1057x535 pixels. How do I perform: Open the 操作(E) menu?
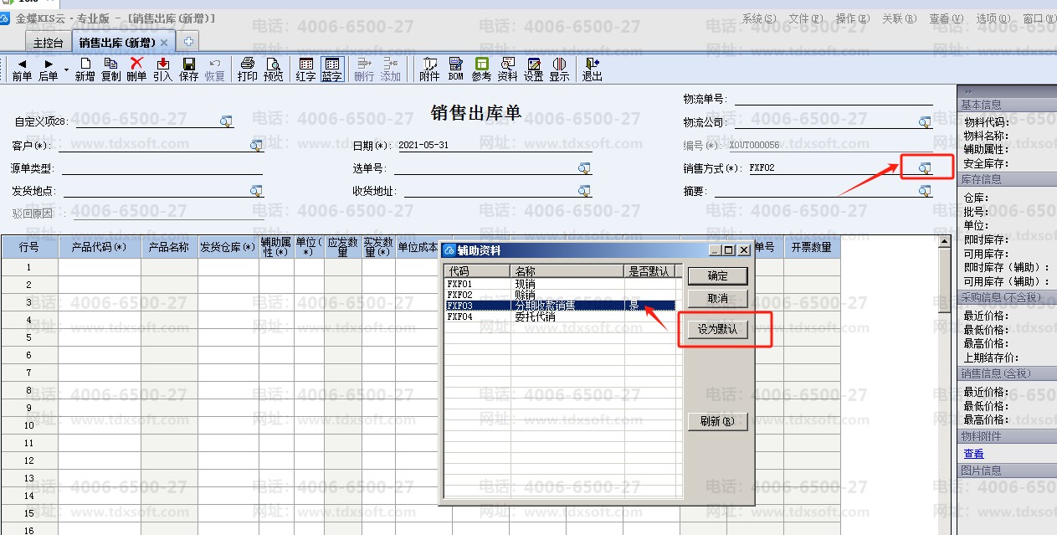coord(853,18)
